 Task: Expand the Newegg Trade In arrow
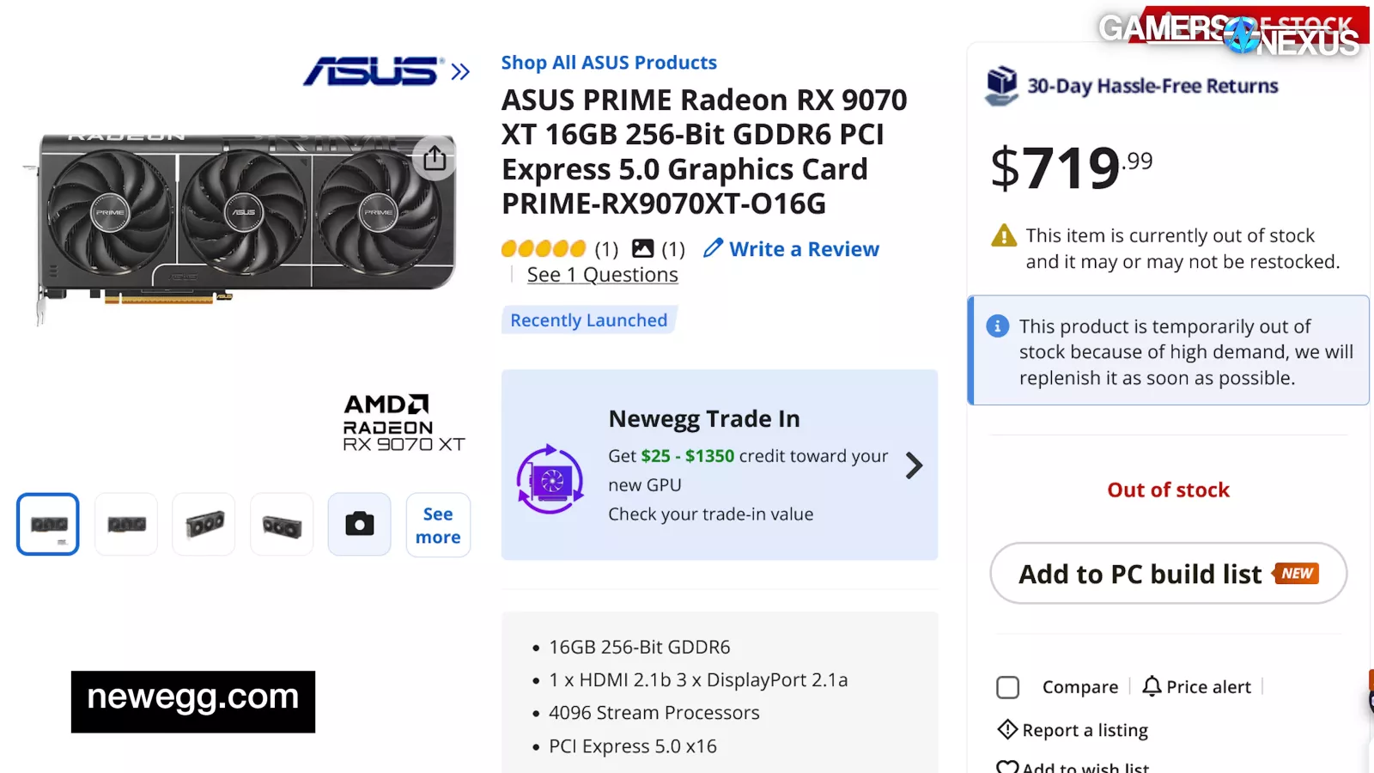tap(915, 466)
